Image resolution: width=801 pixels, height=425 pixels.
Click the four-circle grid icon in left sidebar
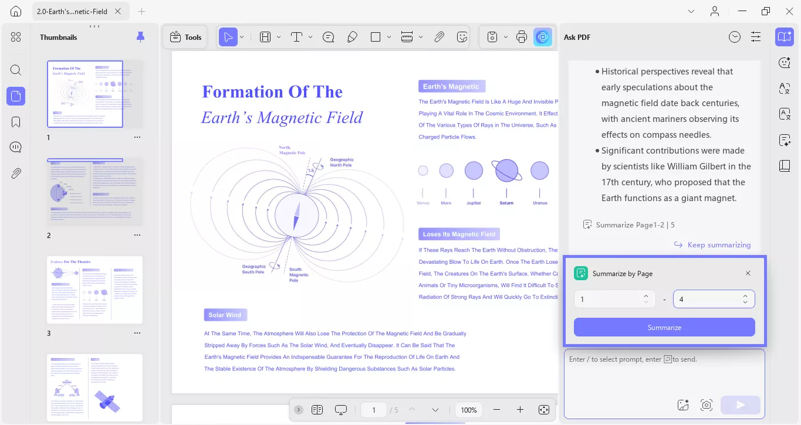pyautogui.click(x=16, y=37)
